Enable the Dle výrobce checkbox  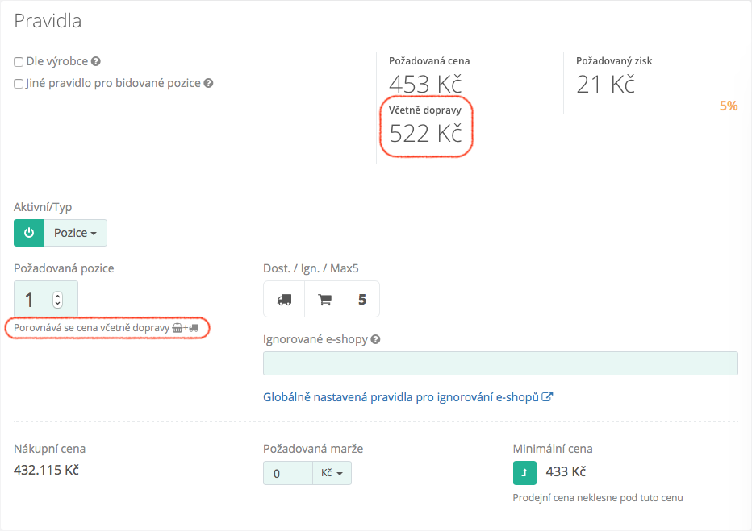[19, 61]
